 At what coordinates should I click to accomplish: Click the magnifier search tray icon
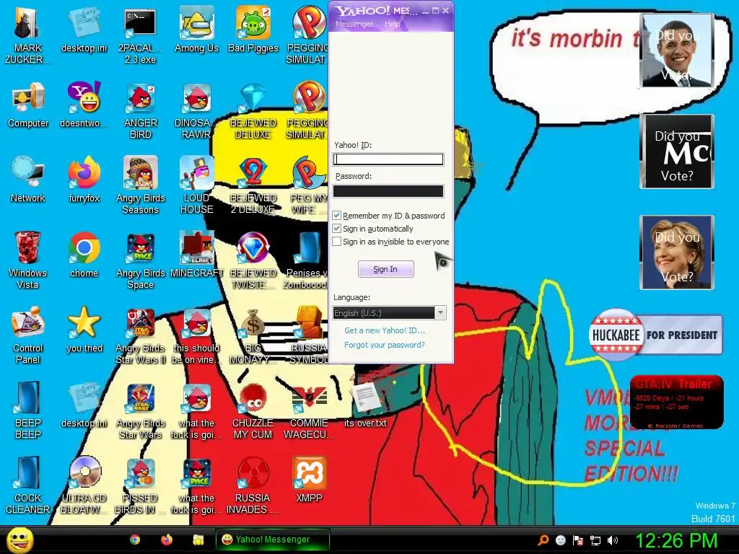tap(543, 540)
